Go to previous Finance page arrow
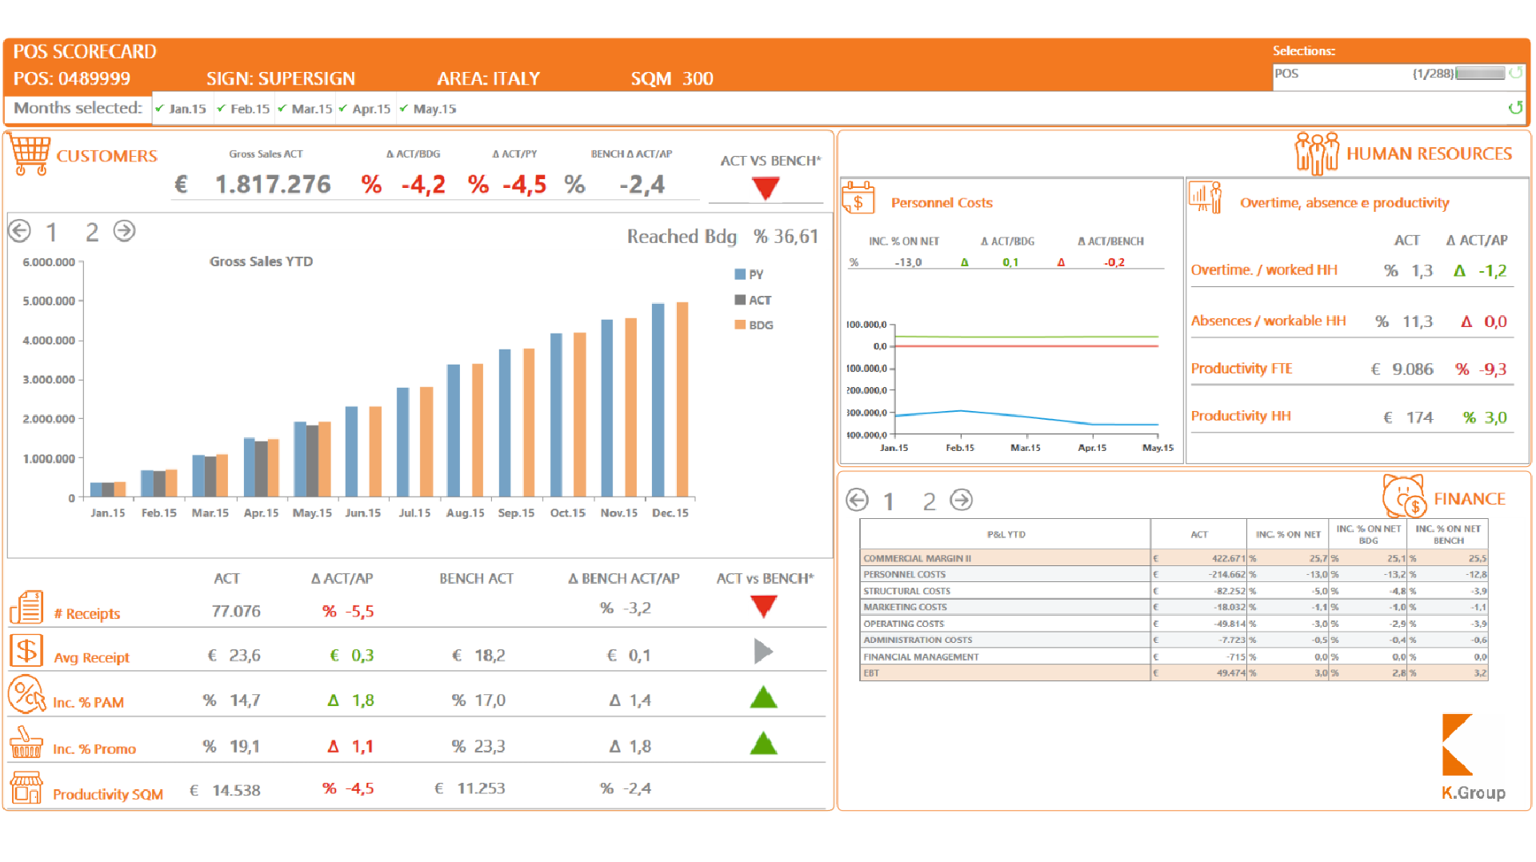Screen dimensions: 1536x862 tap(857, 500)
